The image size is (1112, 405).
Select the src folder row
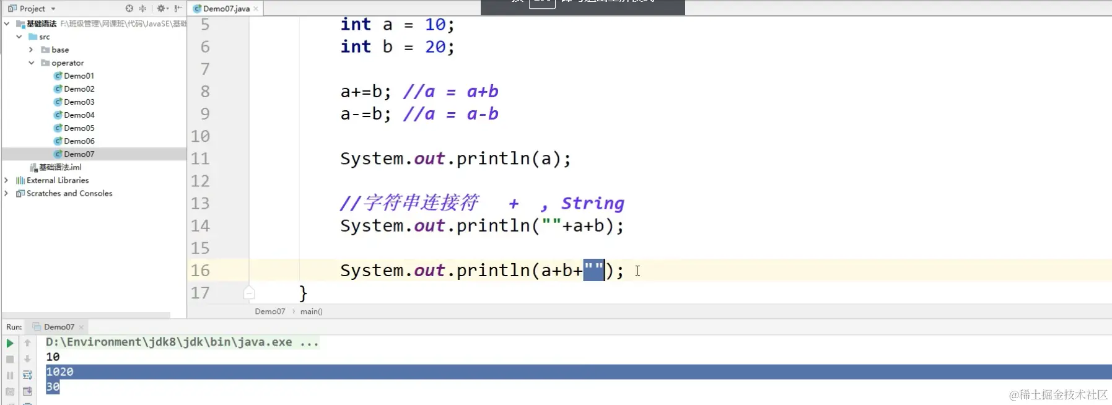click(x=38, y=37)
